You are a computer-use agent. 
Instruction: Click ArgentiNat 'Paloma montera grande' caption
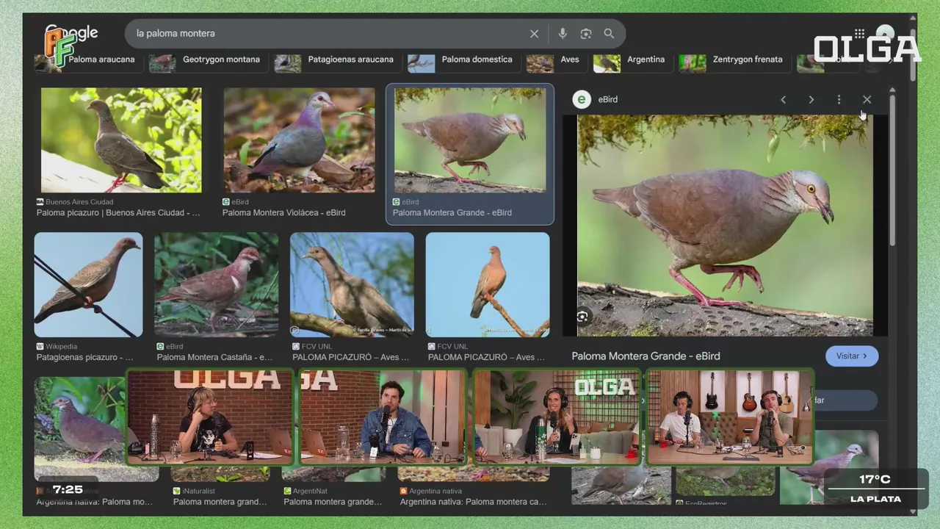(333, 503)
